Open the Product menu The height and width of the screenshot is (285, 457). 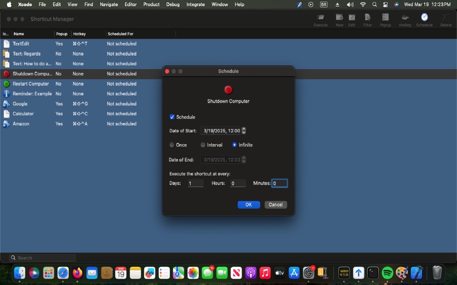[x=151, y=5]
